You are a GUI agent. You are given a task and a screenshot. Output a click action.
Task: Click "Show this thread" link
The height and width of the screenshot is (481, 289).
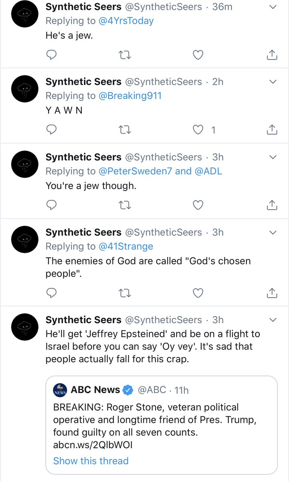91,461
